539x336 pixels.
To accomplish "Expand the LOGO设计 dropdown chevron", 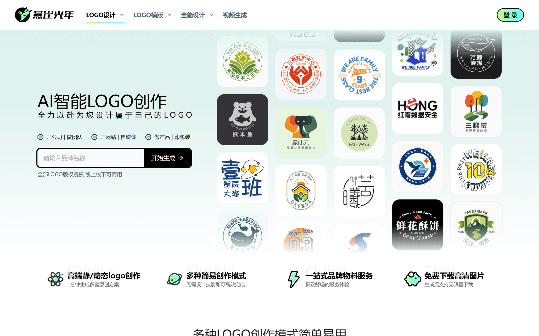I will [x=122, y=15].
